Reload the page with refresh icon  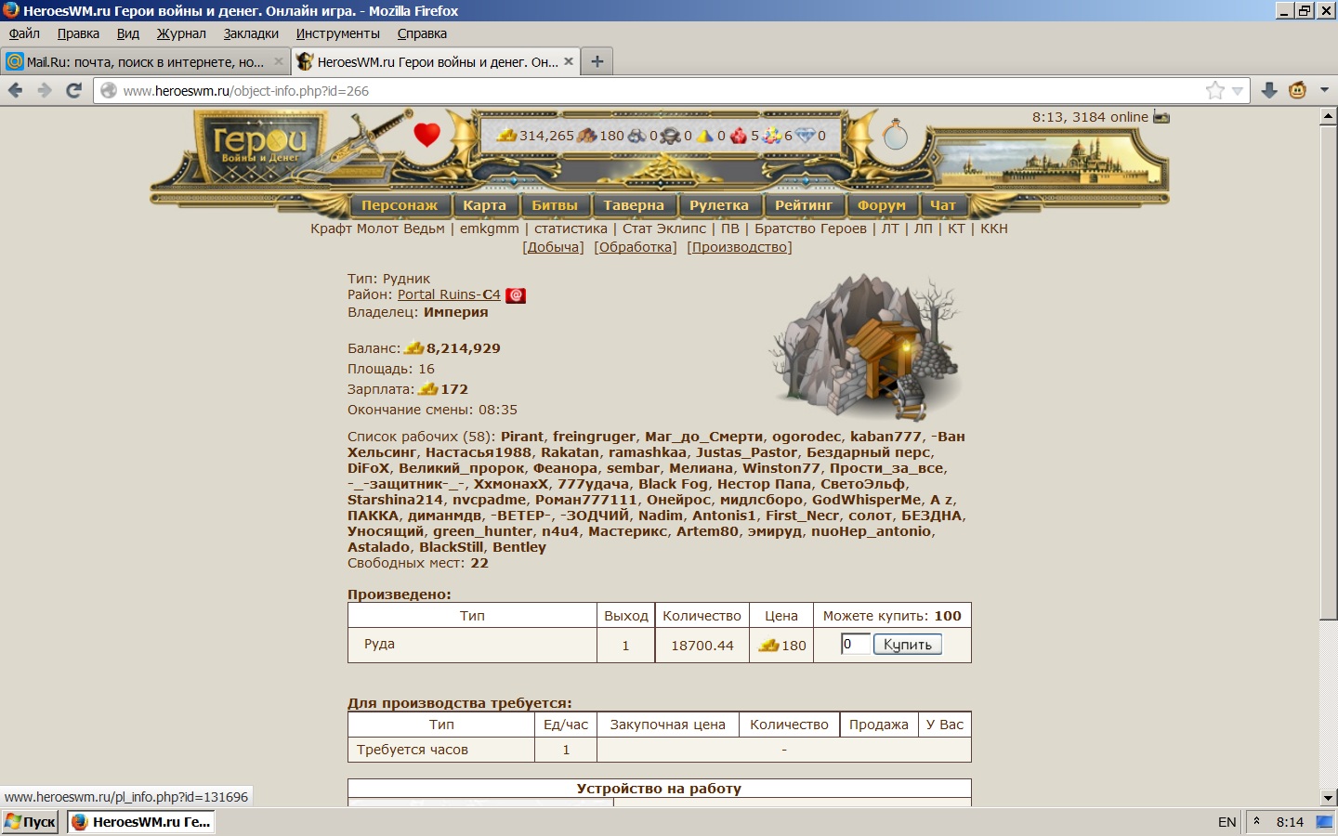click(74, 90)
